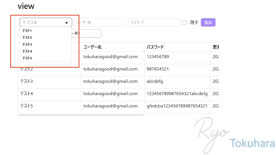Select the abcdefg password cell
Viewport: 276px width, 155px height.
155,81
